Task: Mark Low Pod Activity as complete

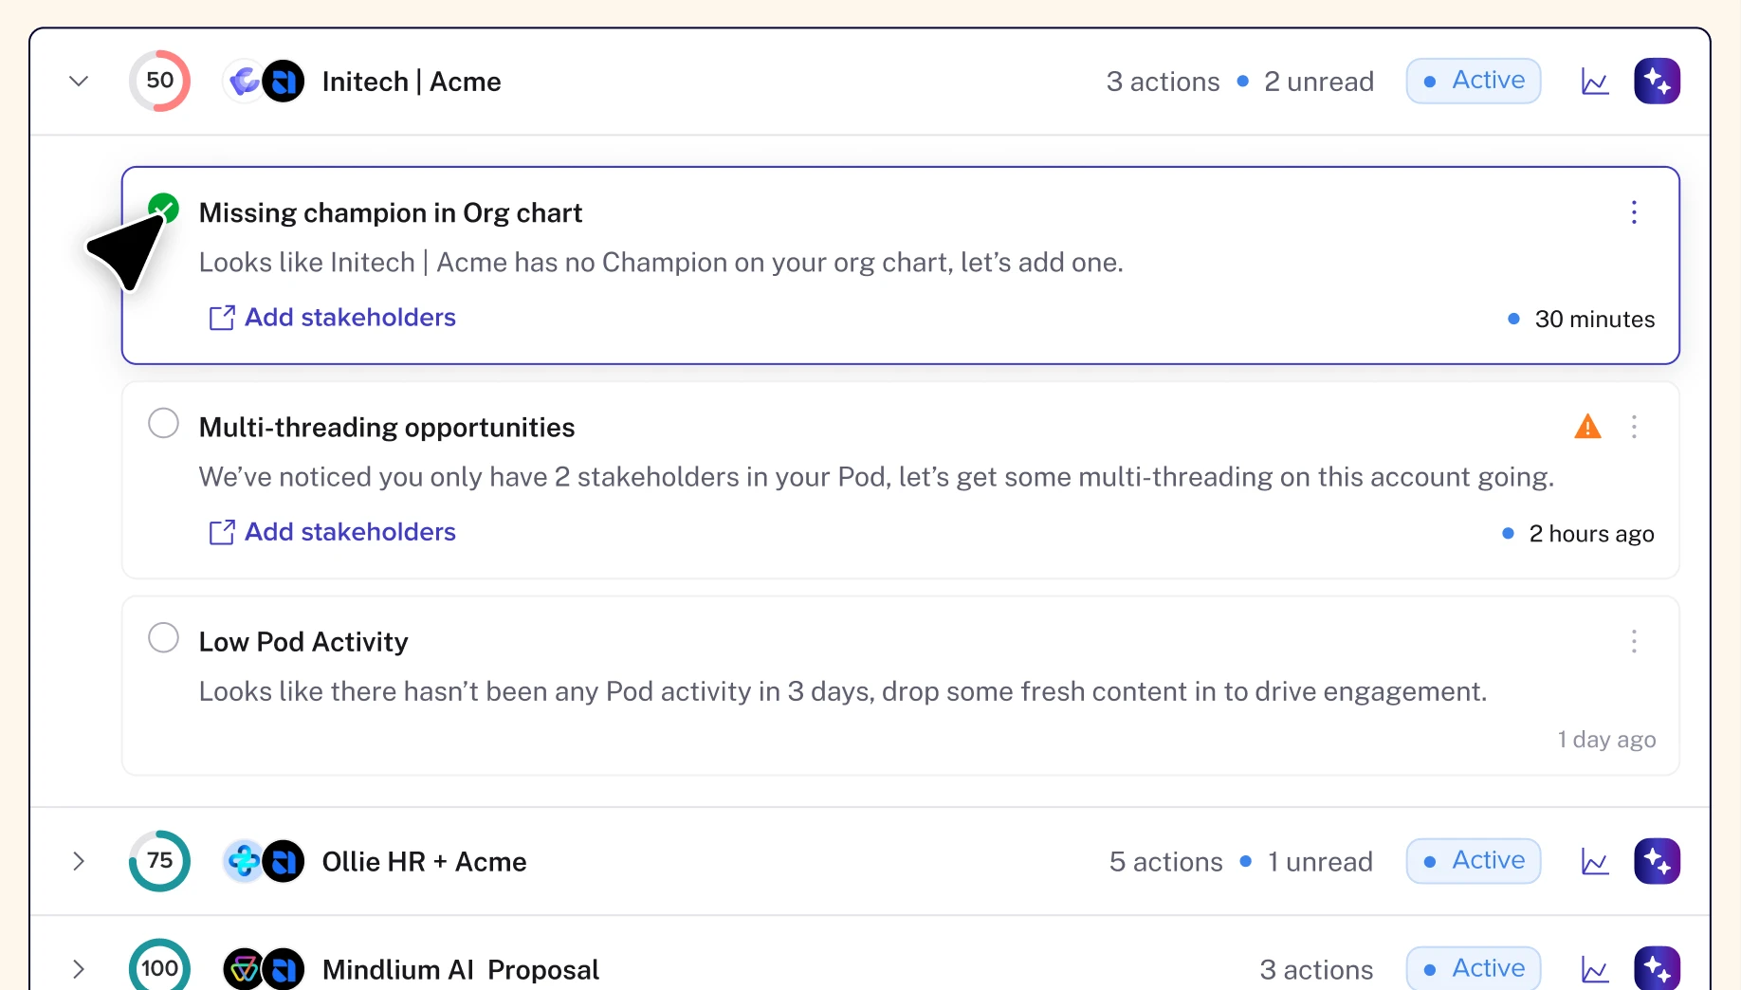Action: click(x=163, y=638)
